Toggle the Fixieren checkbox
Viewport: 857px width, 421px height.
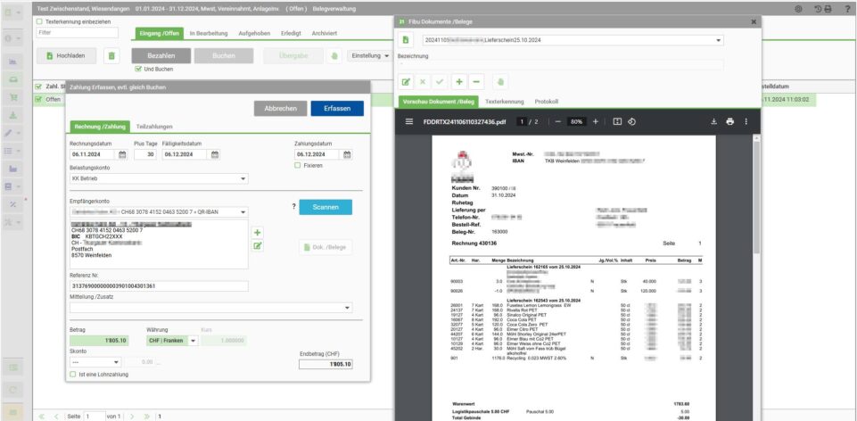298,166
